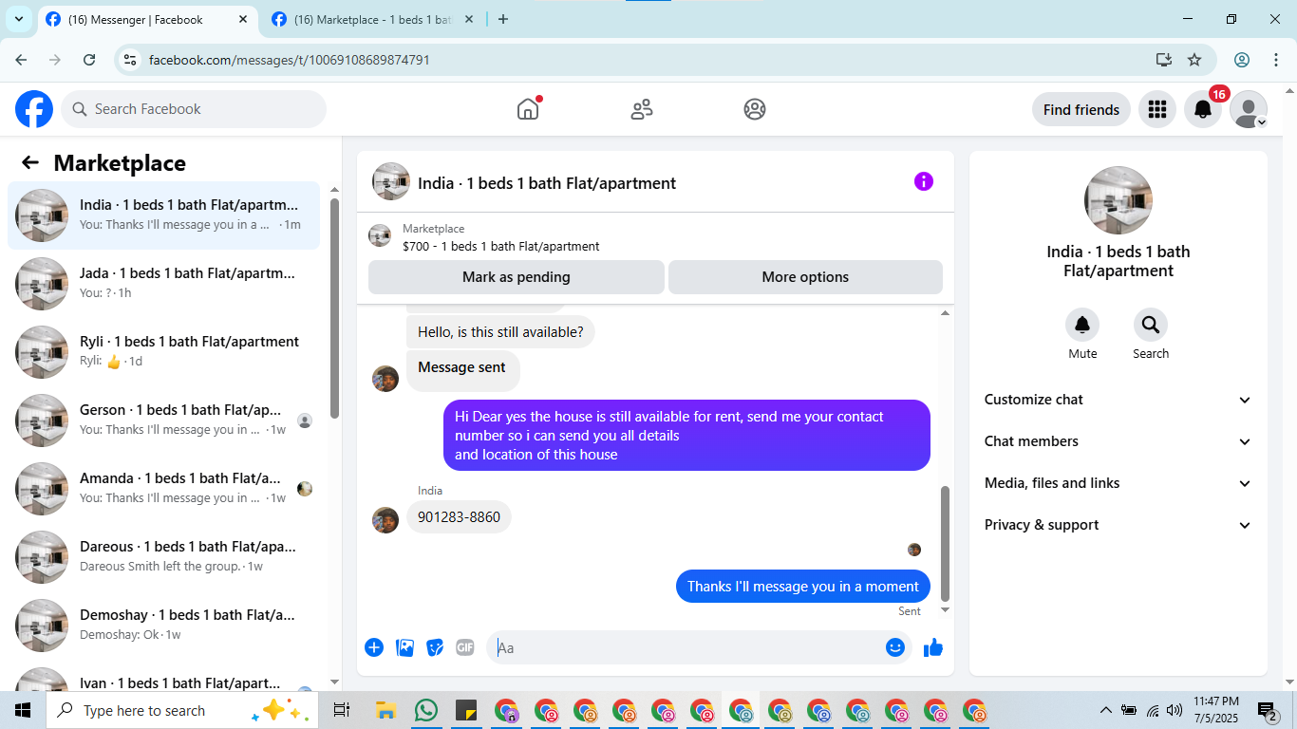Screen dimensions: 1297x729
Task: Click More options button
Action: click(x=805, y=277)
